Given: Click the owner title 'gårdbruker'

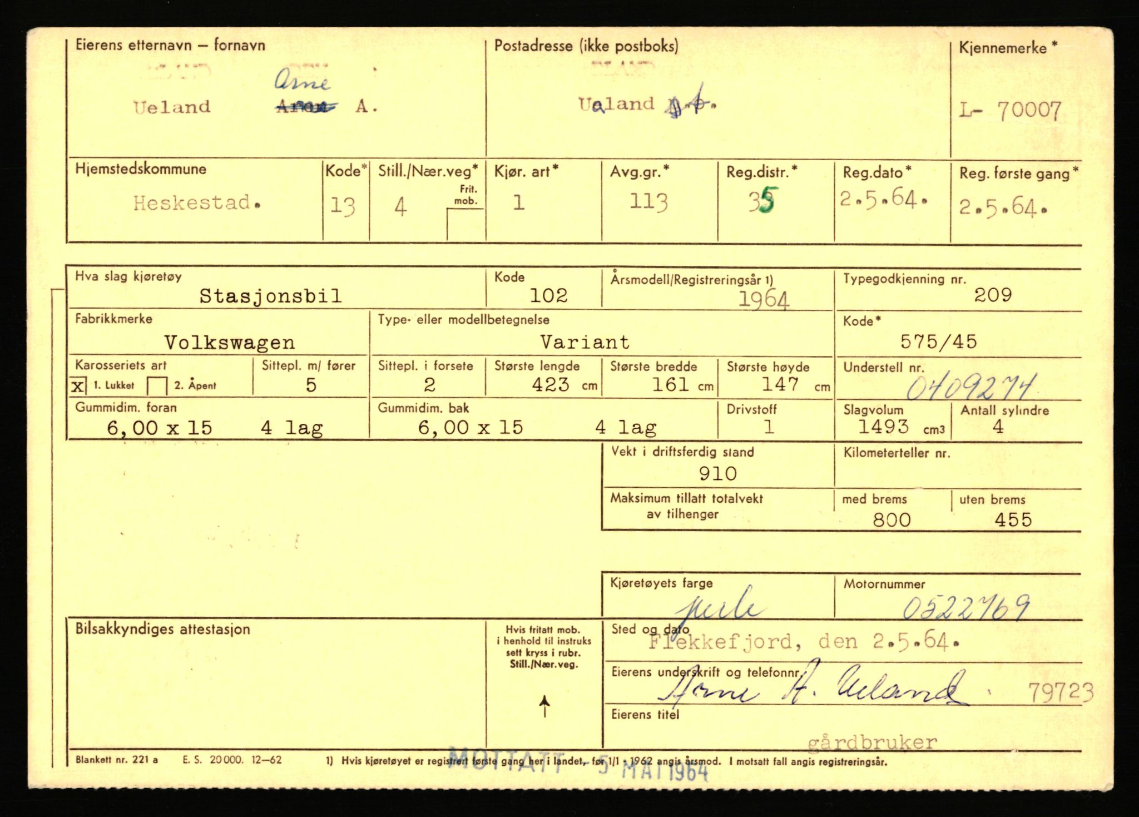Looking at the screenshot, I should point(871,742).
